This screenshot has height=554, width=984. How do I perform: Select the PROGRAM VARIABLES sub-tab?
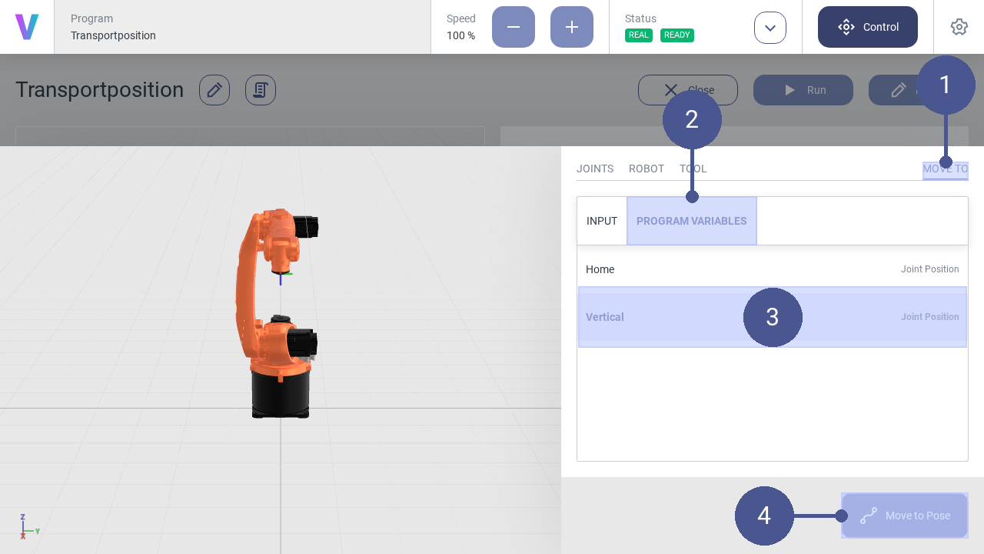[x=691, y=221]
